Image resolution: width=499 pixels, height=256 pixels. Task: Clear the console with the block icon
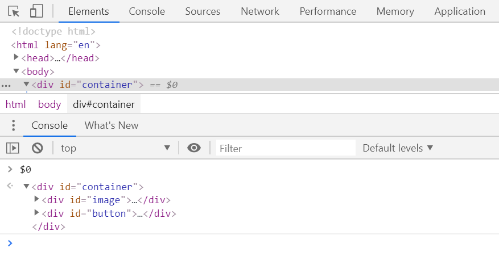click(x=38, y=148)
